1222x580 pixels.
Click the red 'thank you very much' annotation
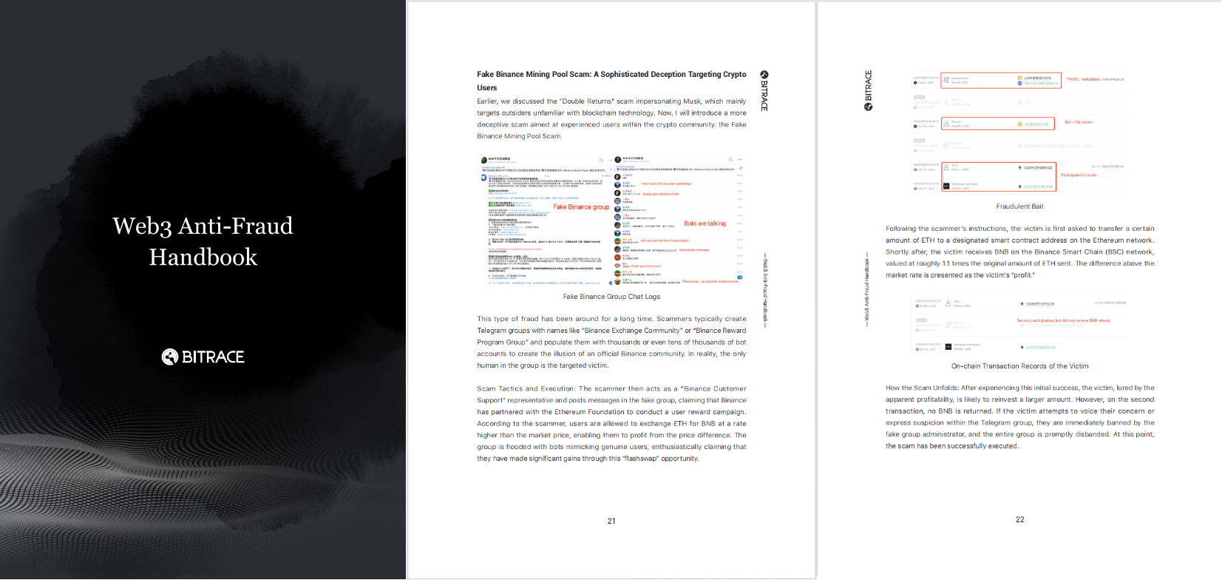[645, 266]
